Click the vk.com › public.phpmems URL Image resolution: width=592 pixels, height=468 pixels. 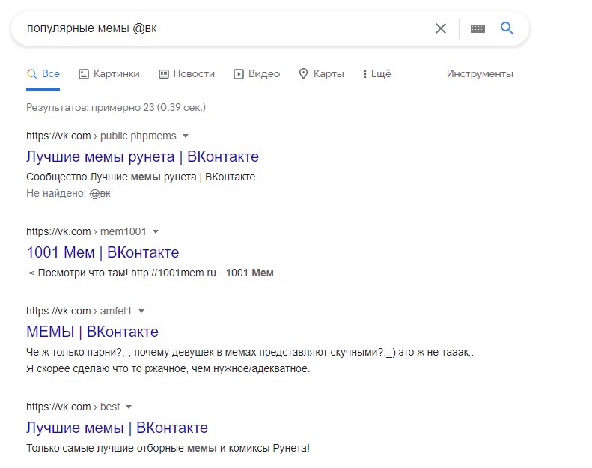(101, 136)
